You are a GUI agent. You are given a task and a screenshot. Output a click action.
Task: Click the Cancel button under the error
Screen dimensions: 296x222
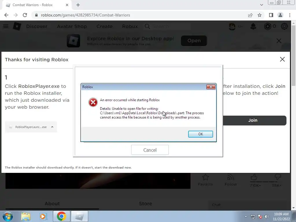(150, 150)
